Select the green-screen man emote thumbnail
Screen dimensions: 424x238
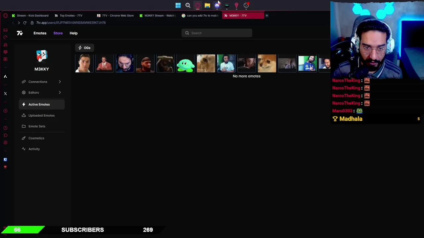(x=307, y=63)
